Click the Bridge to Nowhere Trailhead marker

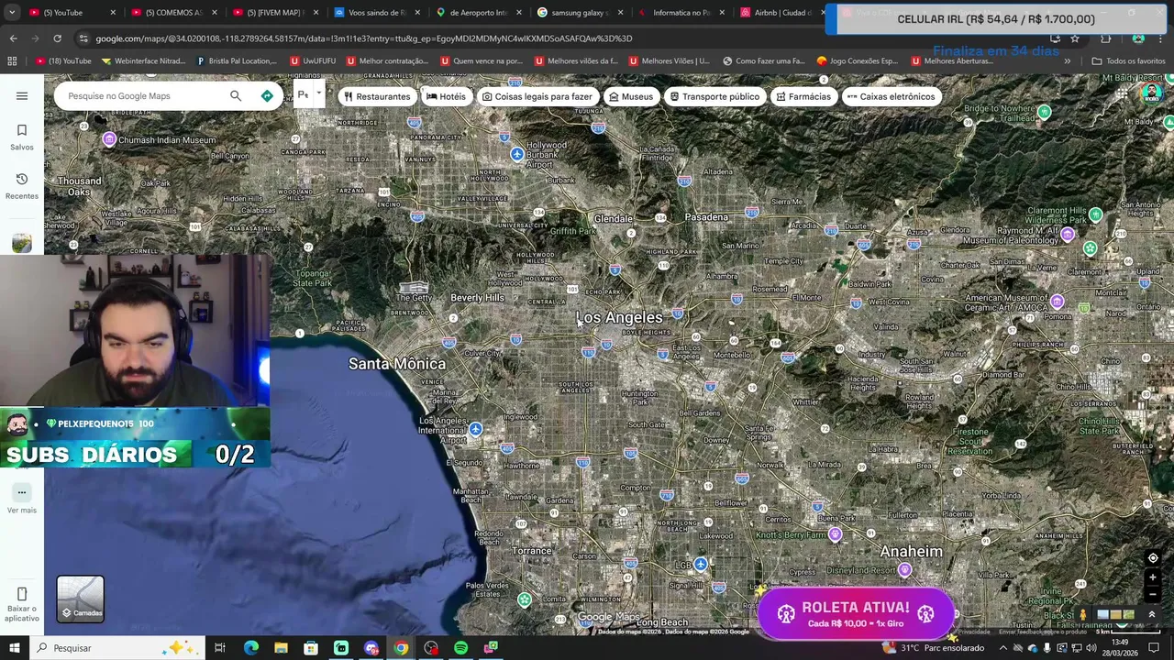1044,112
